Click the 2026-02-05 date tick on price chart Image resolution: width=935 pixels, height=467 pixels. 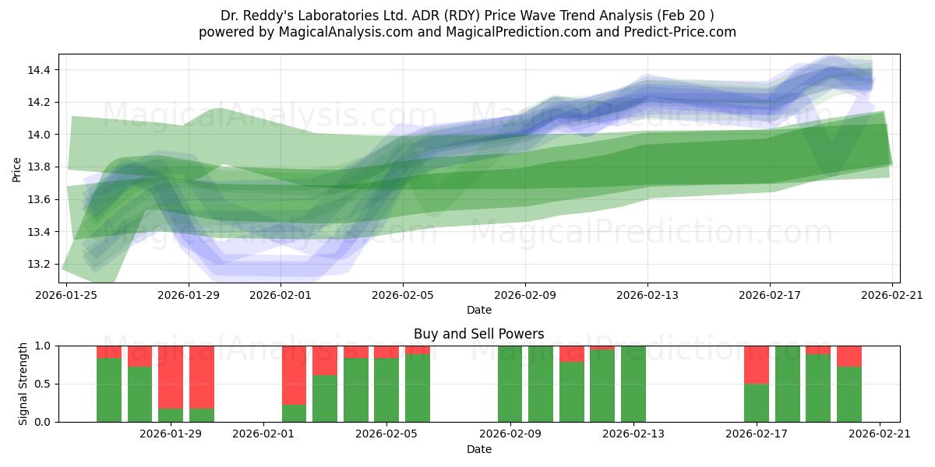pyautogui.click(x=403, y=294)
